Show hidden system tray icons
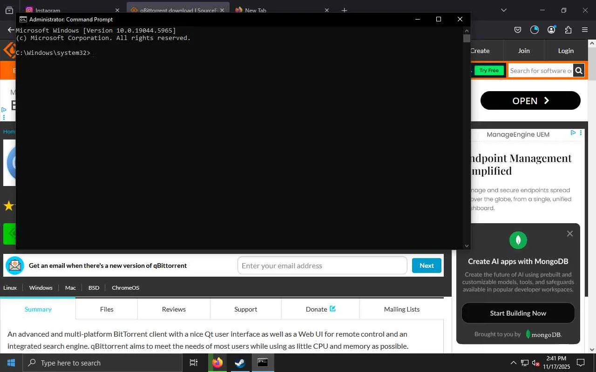Screen dimensions: 596x372 point(514,363)
